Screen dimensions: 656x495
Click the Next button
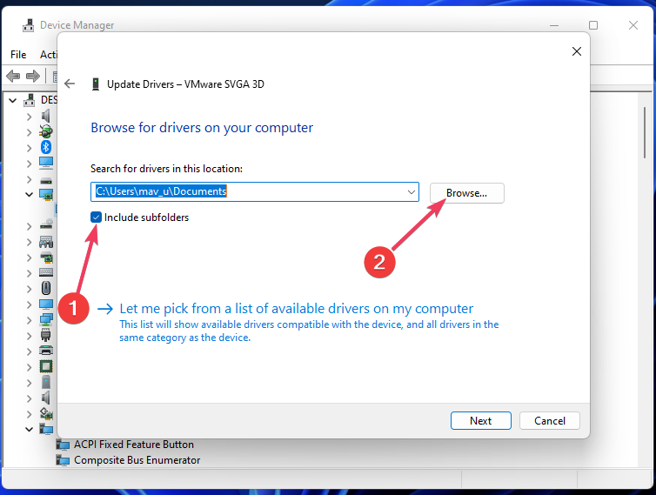(481, 420)
